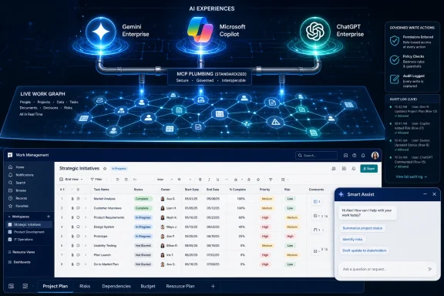The width and height of the screenshot is (444, 296).
Task: Switch to the Project Plan tab
Action: [55, 287]
